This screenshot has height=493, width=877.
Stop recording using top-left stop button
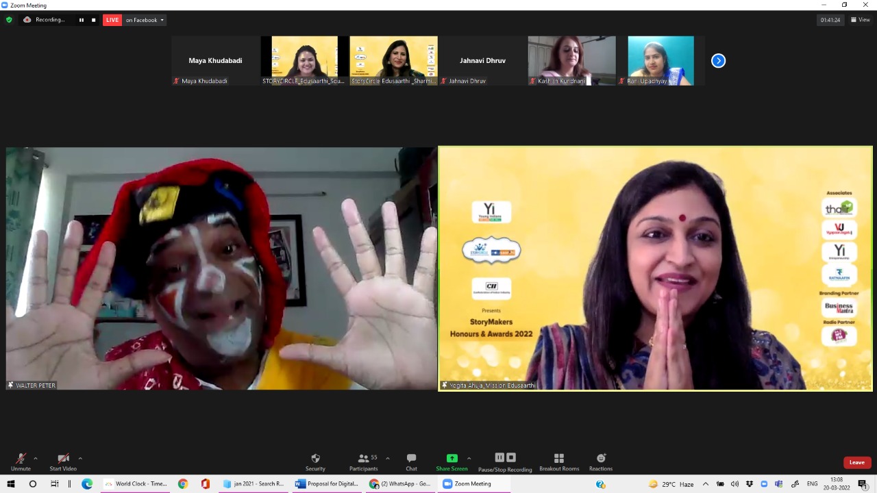click(94, 20)
